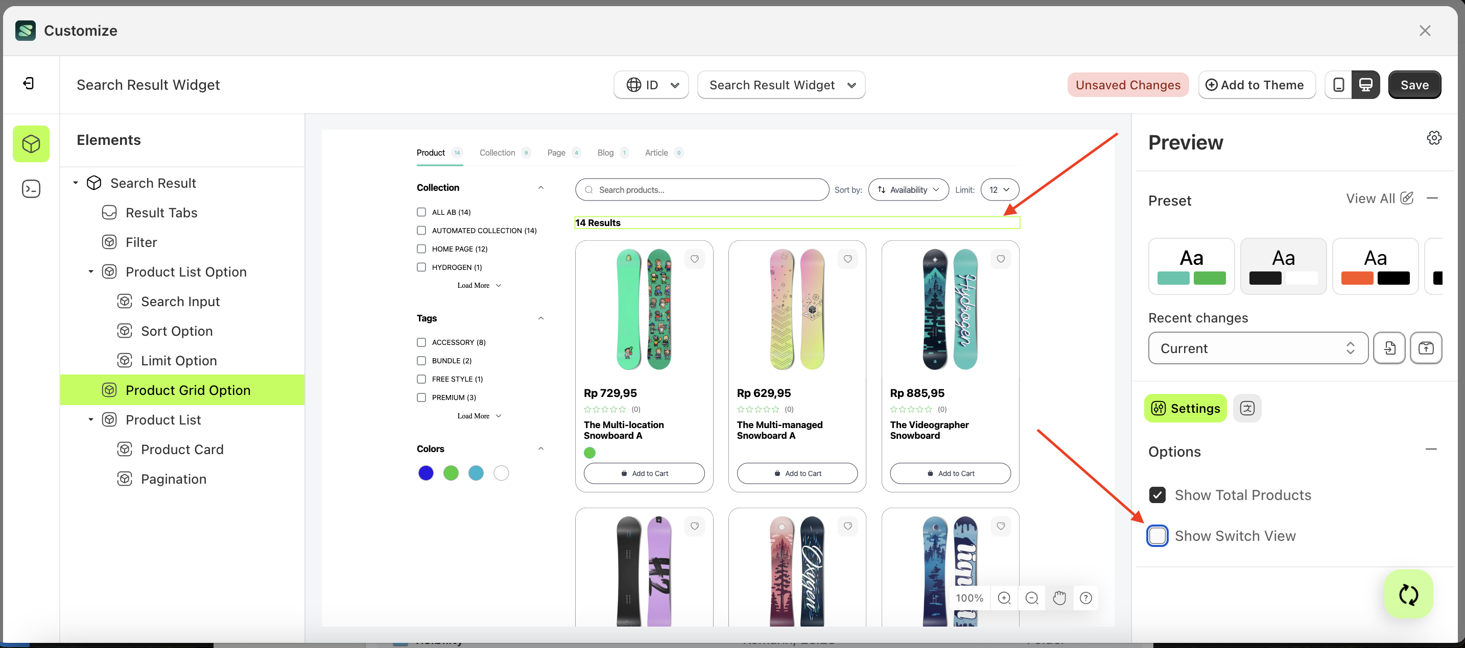This screenshot has height=648, width=1465.
Task: Select the Blog results tab
Action: coord(604,152)
